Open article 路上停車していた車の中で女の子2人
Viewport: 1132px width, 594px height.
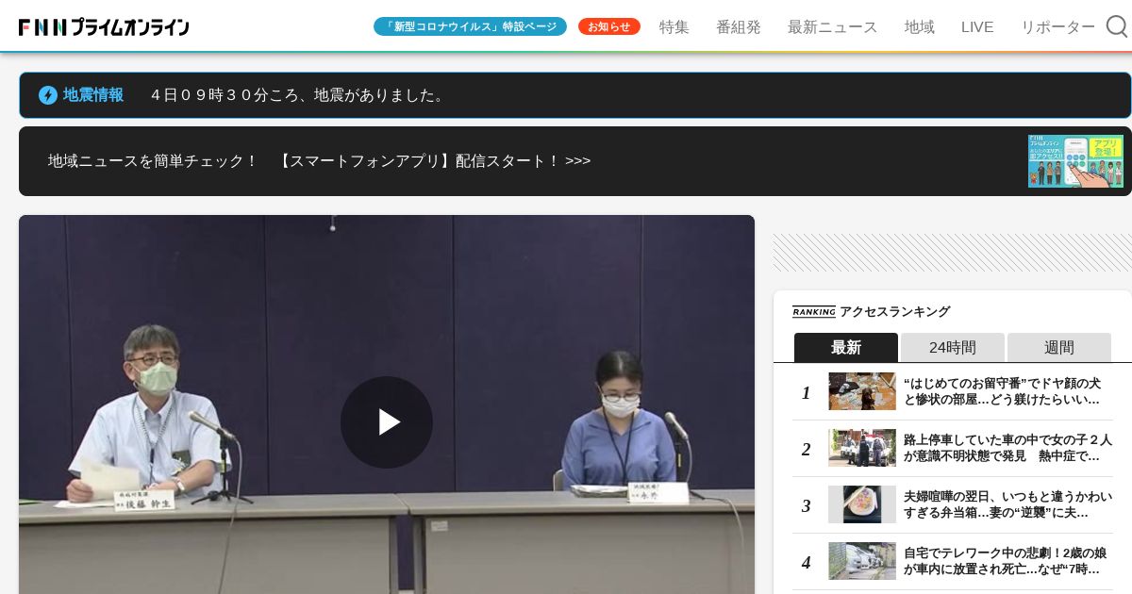pos(1007,448)
